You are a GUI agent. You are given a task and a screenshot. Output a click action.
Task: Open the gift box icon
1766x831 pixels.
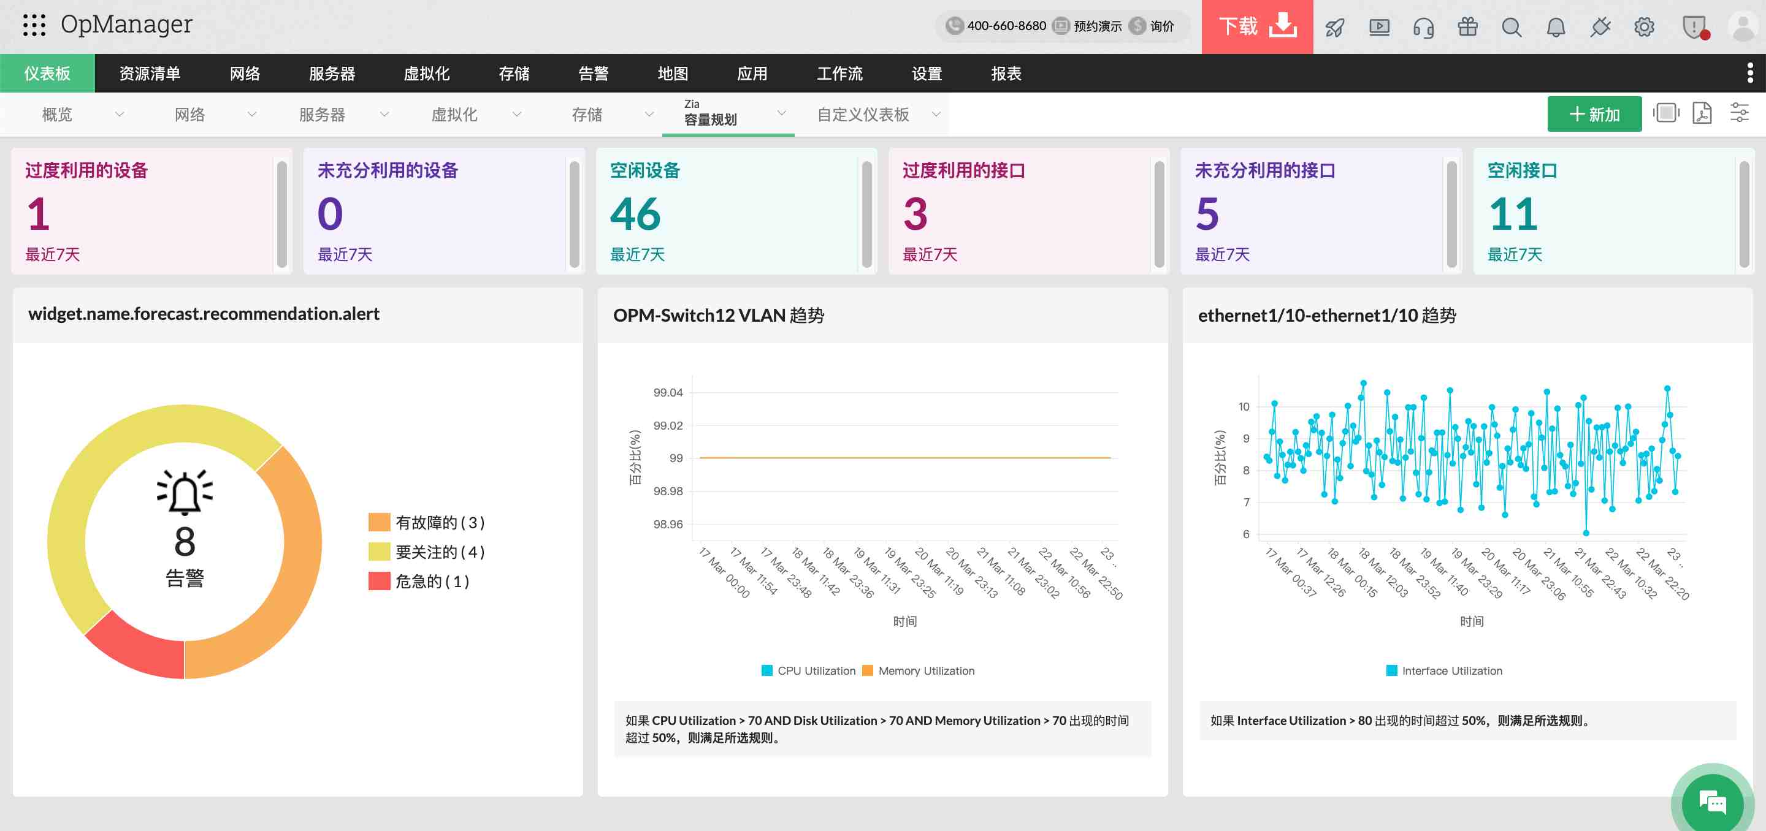[x=1467, y=28]
